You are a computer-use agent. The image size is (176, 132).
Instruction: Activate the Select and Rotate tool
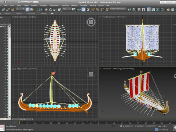click(x=51, y=10)
